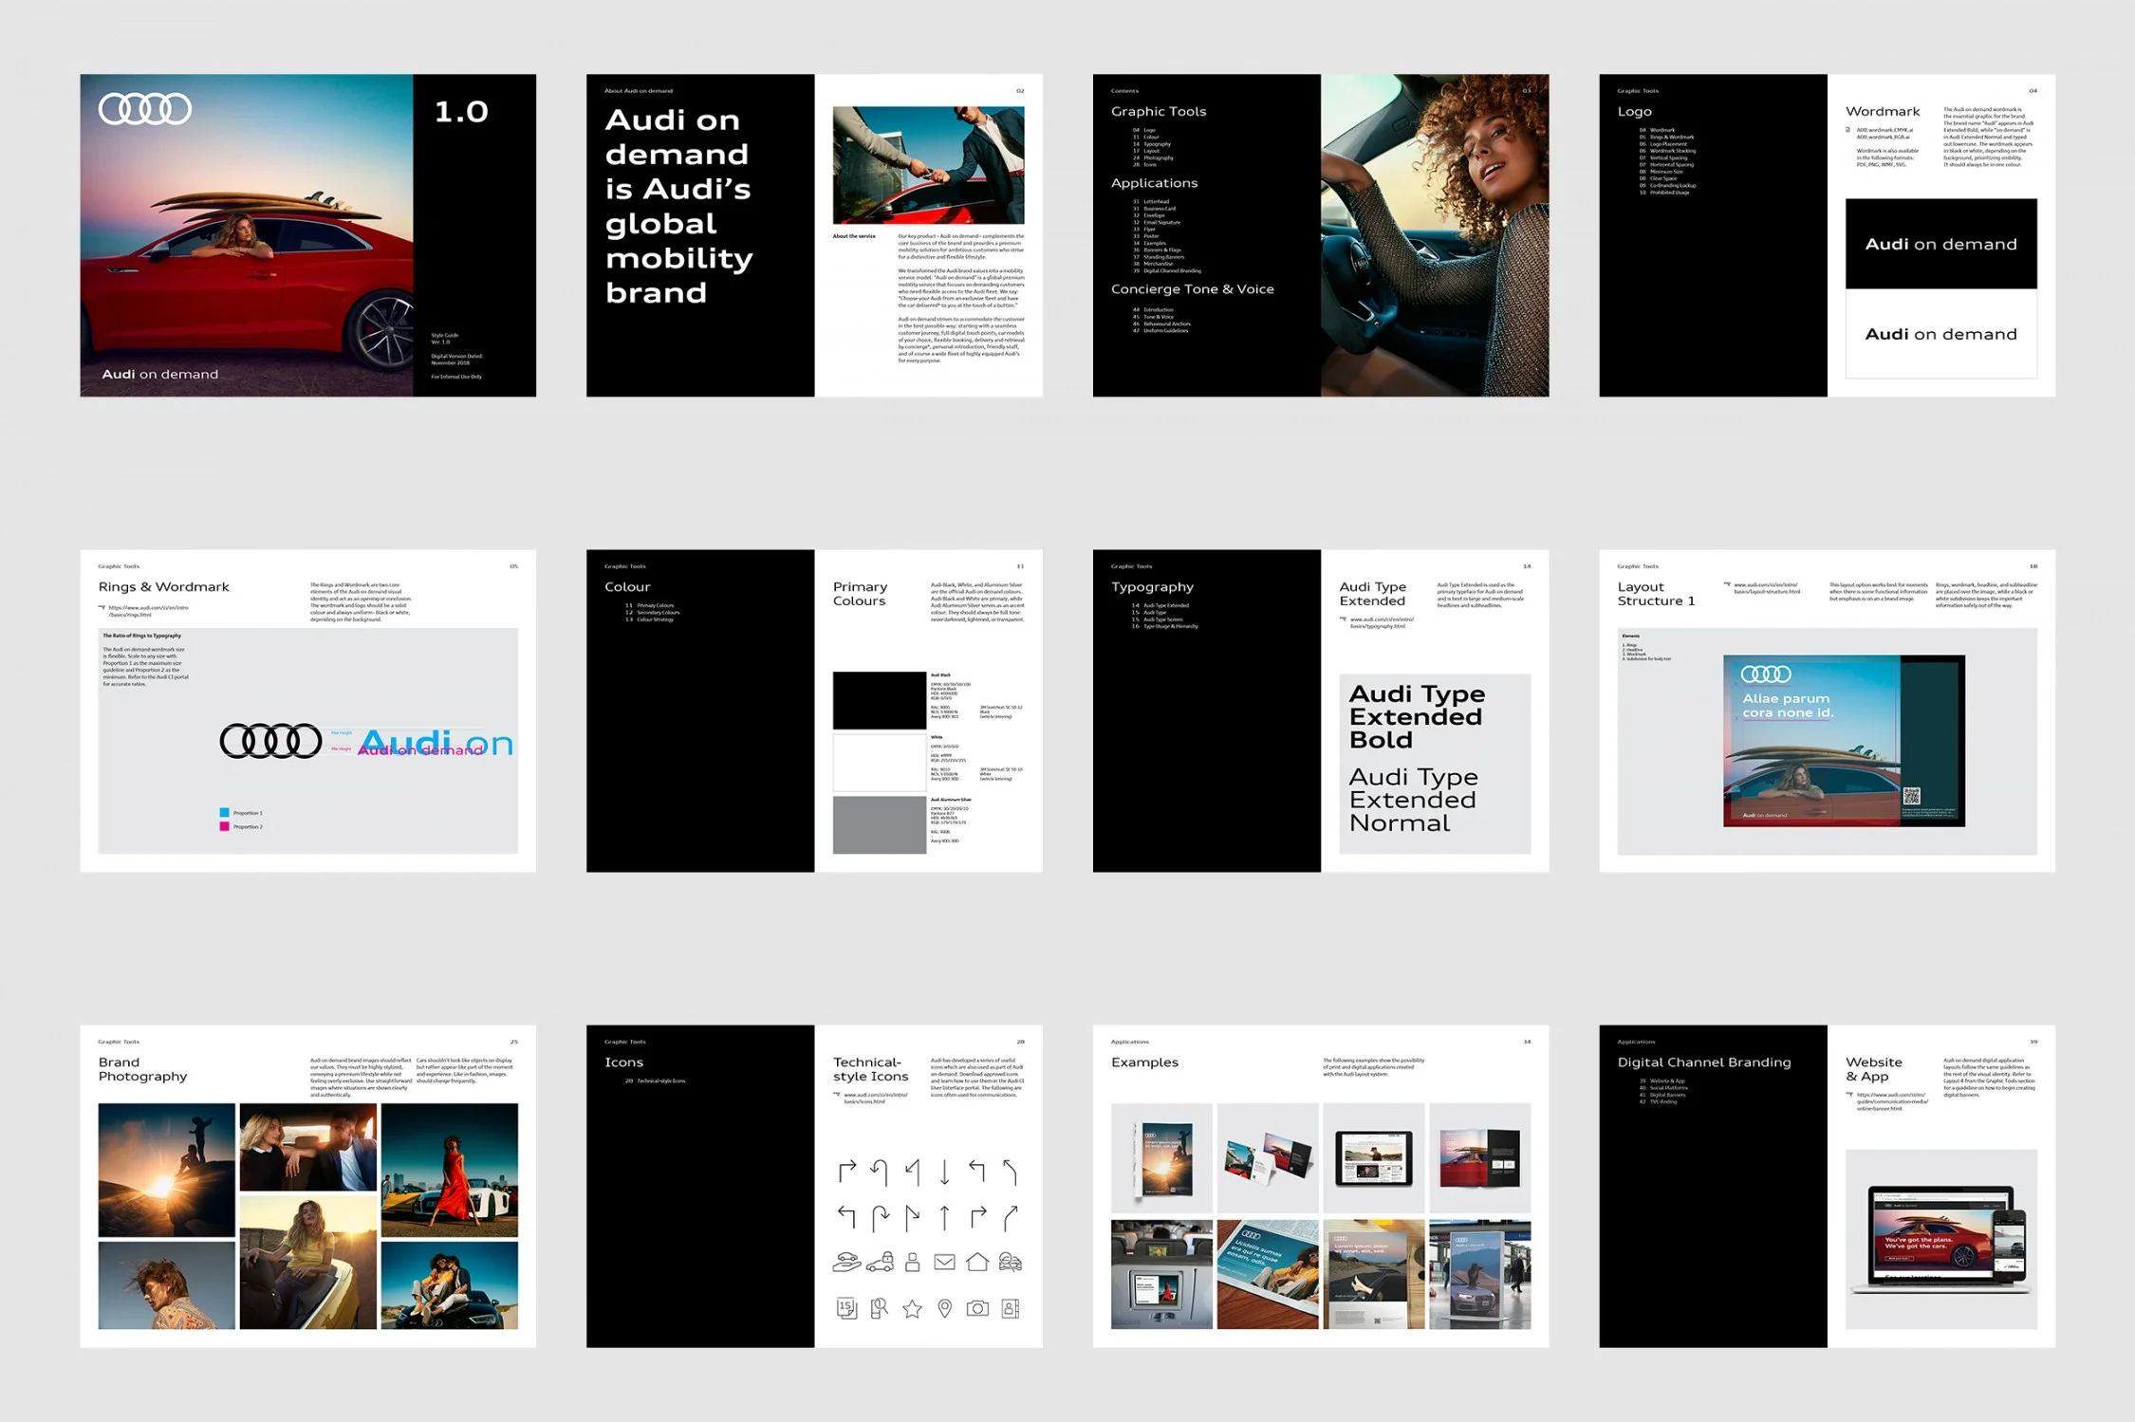This screenshot has height=1422, width=2135.
Task: Click the locked car padlock icon
Action: click(x=880, y=1262)
